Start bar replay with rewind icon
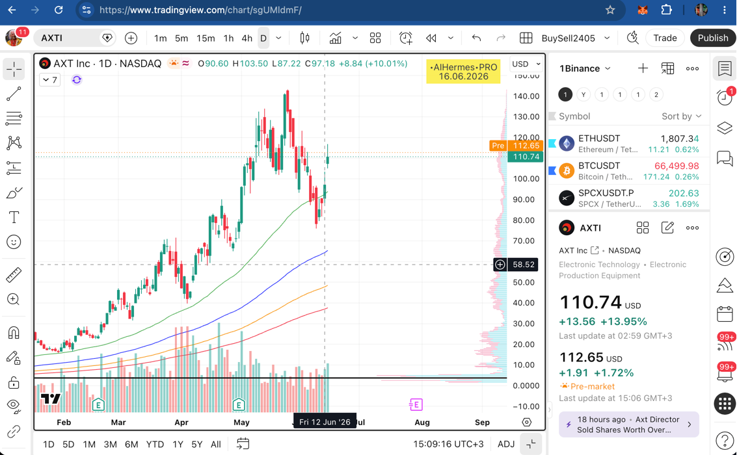This screenshot has height=455, width=737. coord(431,38)
